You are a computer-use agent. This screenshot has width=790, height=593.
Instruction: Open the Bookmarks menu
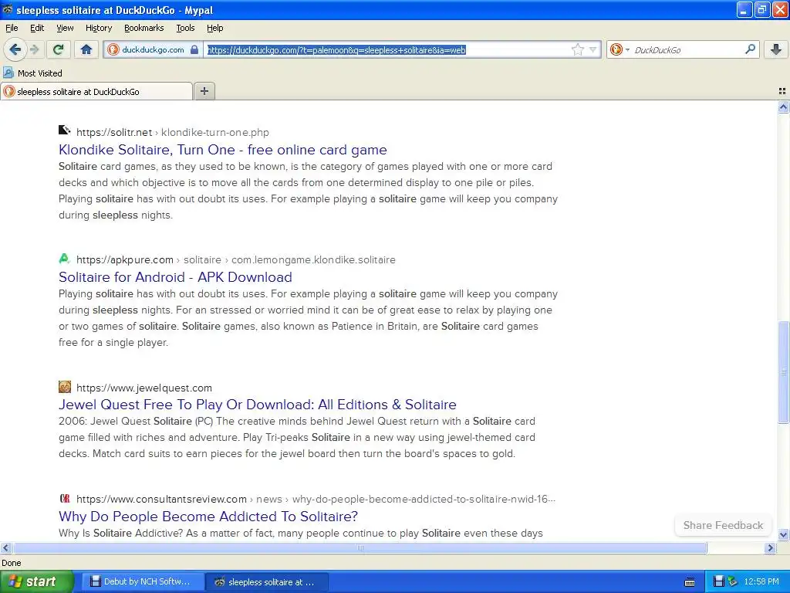pyautogui.click(x=144, y=29)
